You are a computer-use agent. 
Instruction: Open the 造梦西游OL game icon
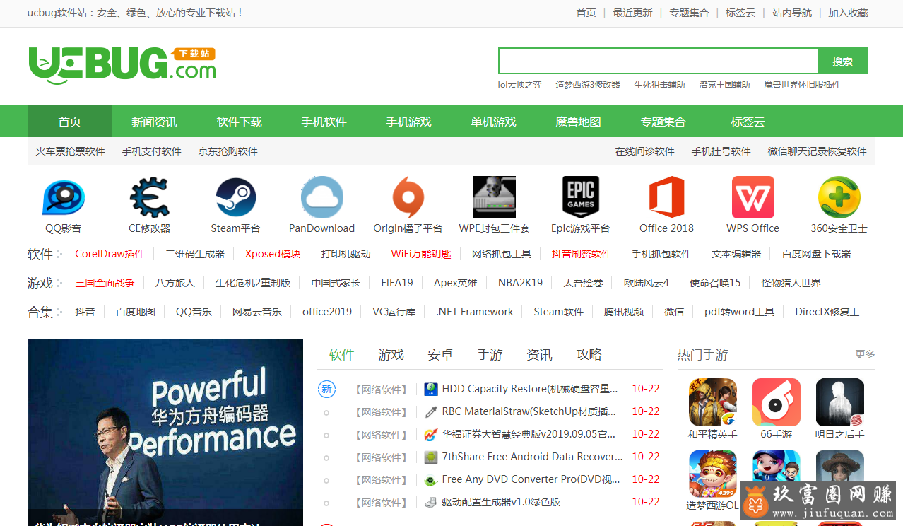tap(713, 474)
